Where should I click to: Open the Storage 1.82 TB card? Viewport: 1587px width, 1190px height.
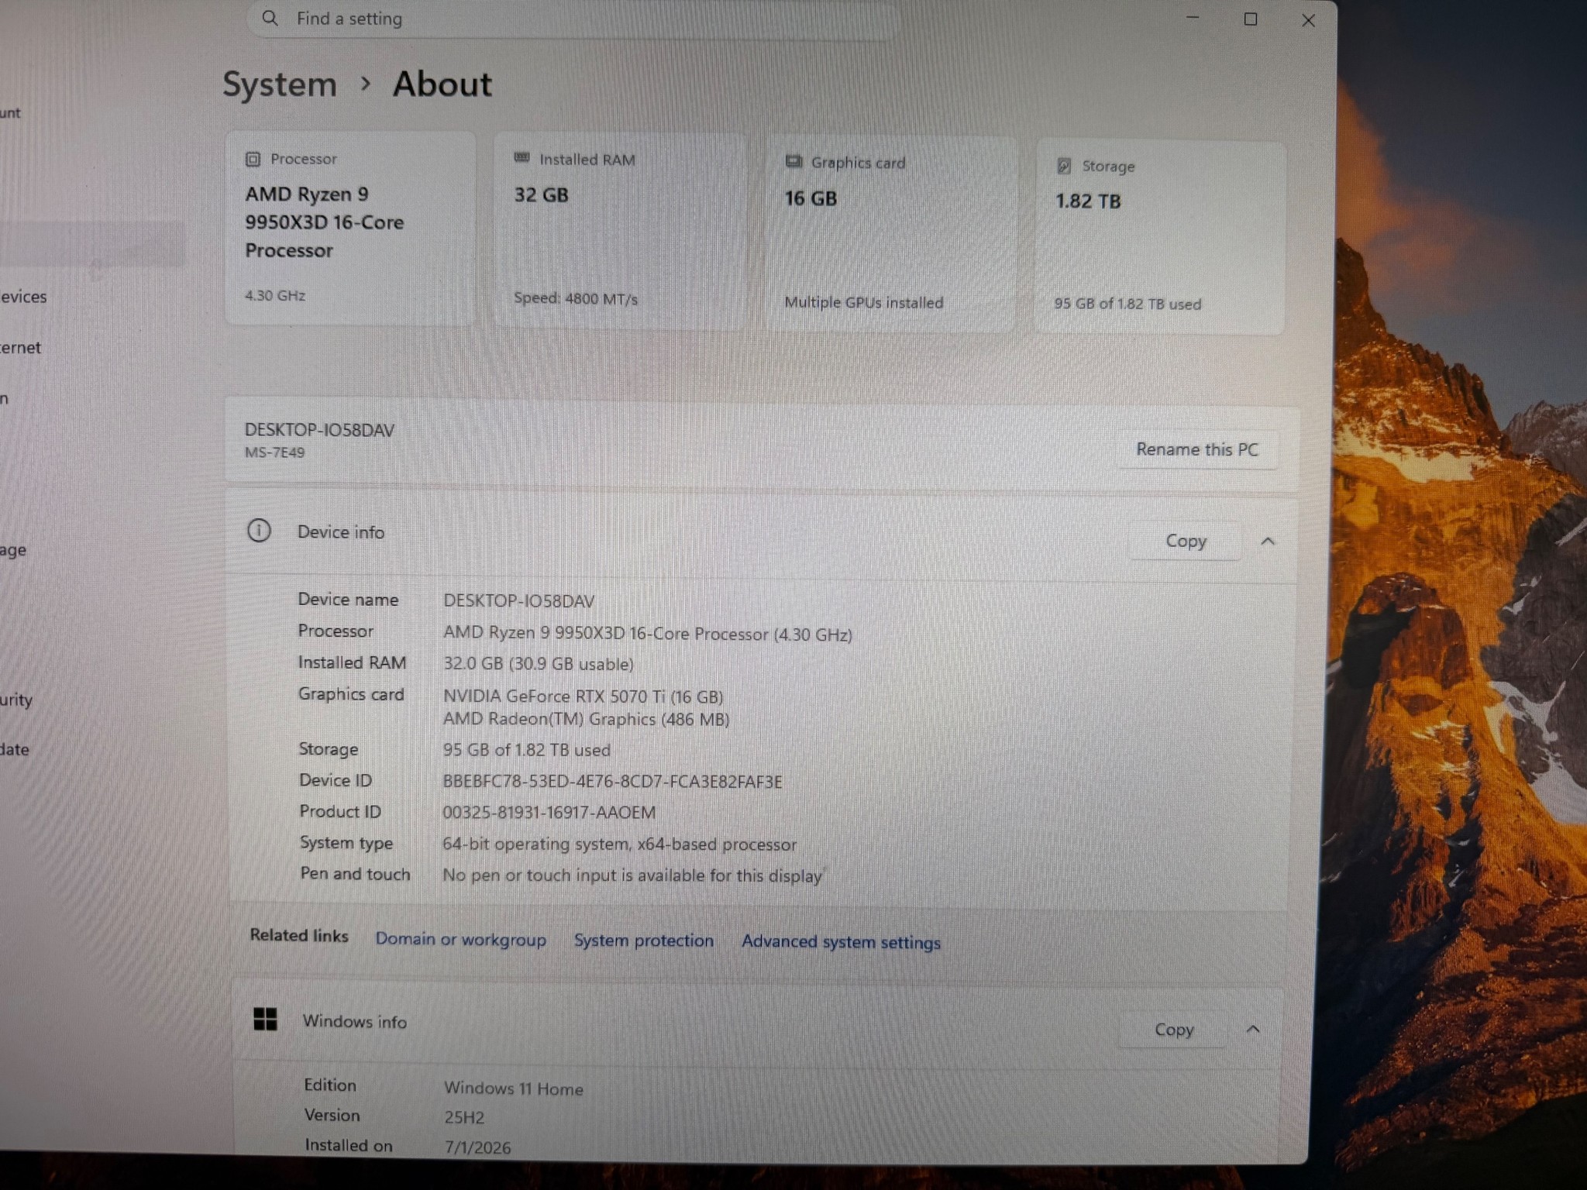point(1160,237)
